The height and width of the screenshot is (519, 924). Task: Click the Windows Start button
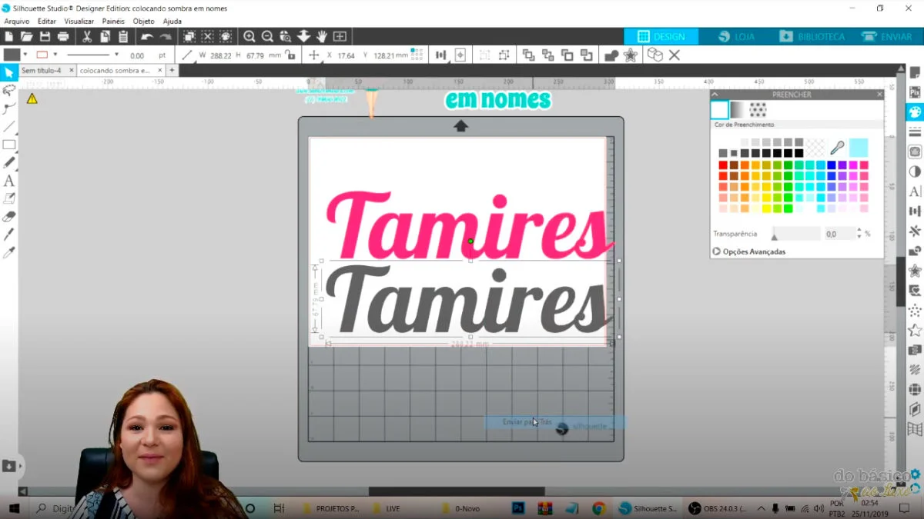point(14,508)
